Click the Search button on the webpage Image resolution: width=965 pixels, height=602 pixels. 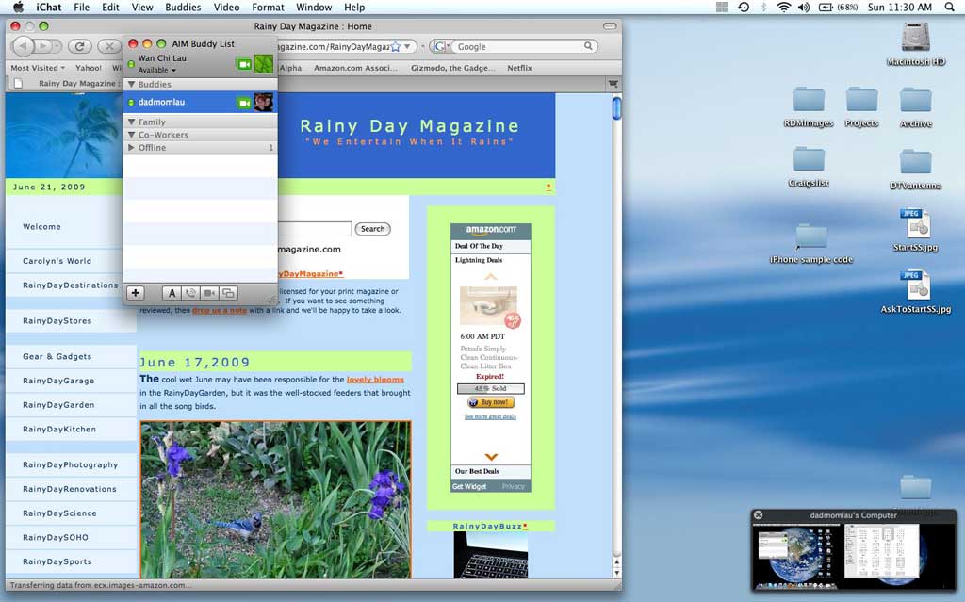372,229
